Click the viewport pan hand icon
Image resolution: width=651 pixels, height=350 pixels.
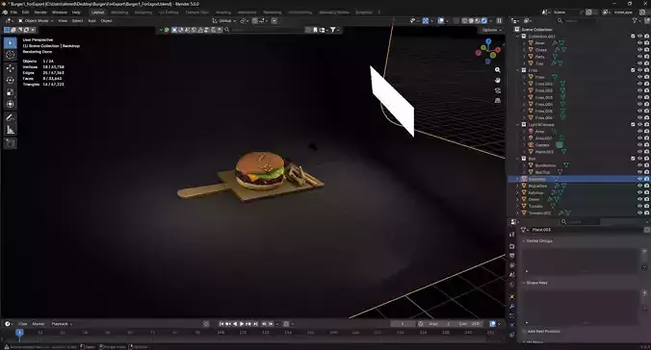497,80
